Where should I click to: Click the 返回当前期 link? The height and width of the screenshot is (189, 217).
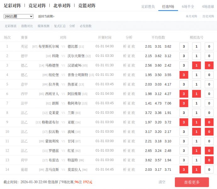click(46, 16)
